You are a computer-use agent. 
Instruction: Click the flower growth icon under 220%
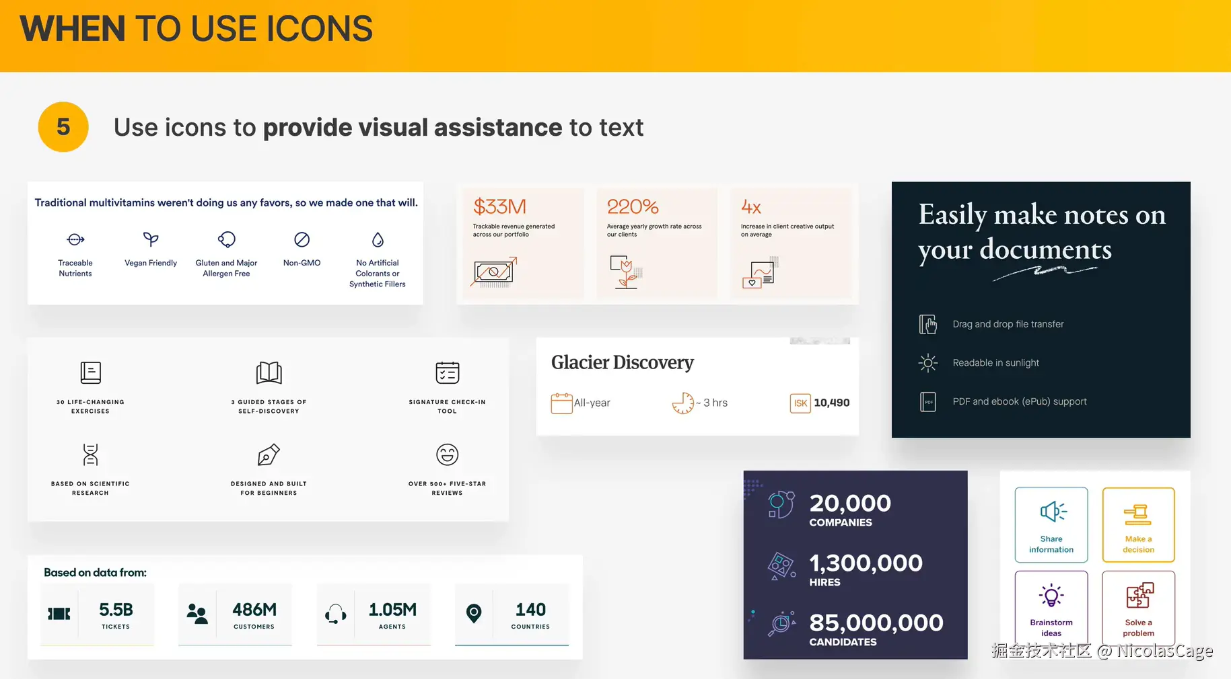tap(626, 272)
